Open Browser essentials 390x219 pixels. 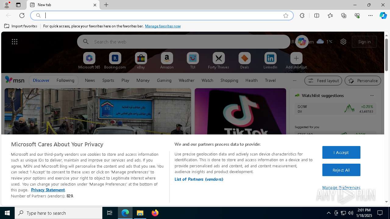[x=357, y=16]
